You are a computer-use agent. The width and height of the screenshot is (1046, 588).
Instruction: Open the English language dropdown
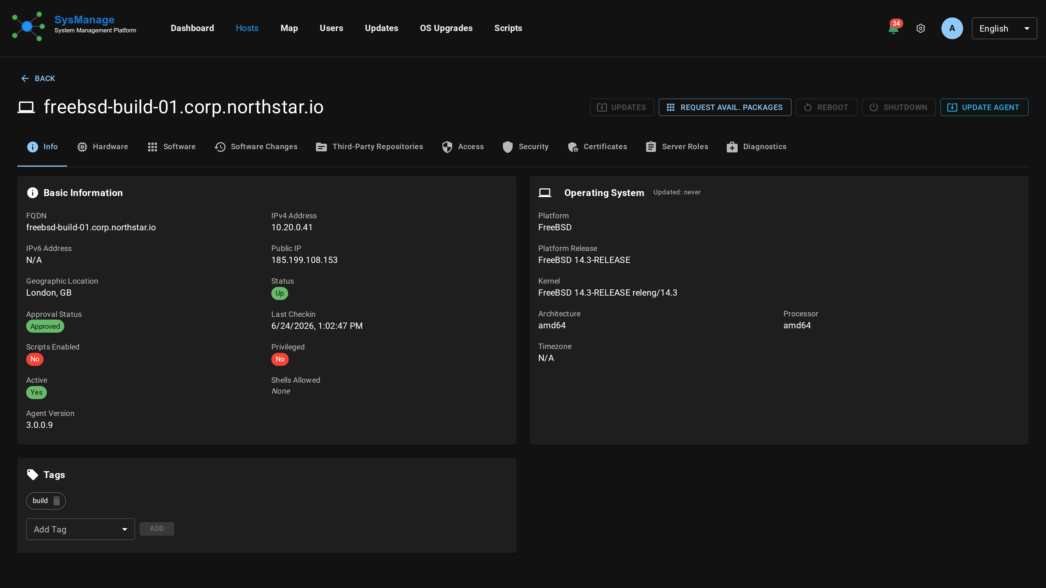1004,28
